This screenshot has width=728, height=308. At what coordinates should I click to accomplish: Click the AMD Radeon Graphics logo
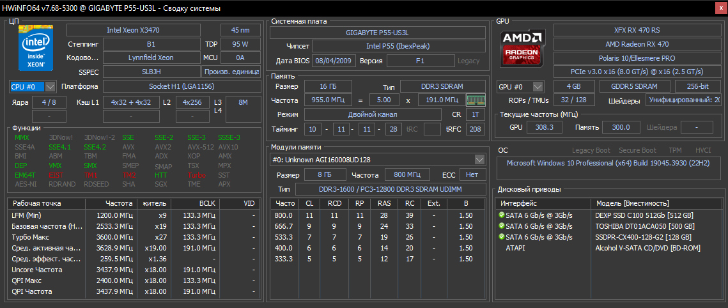click(523, 49)
